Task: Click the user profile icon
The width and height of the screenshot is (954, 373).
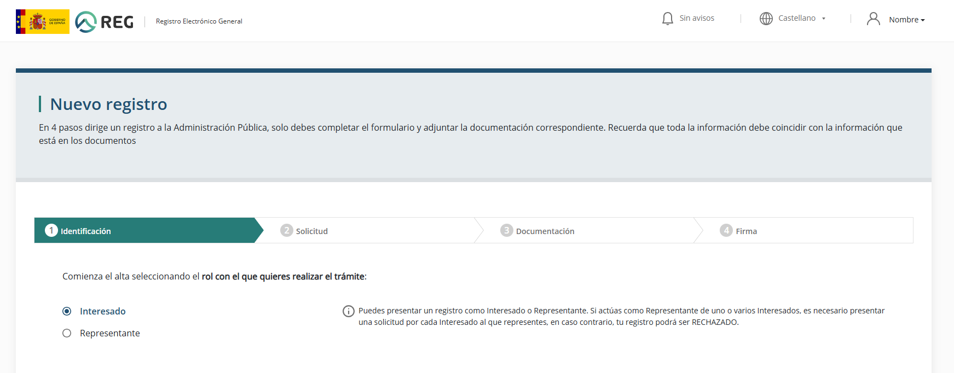Action: pos(873,19)
